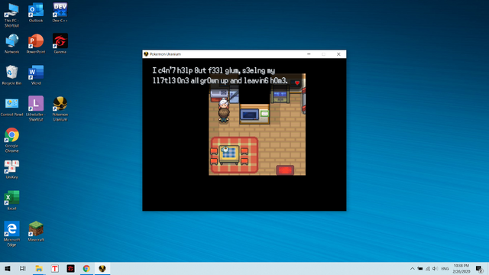
Task: Click the Pokemon Uranium taskbar button
Action: (102, 268)
